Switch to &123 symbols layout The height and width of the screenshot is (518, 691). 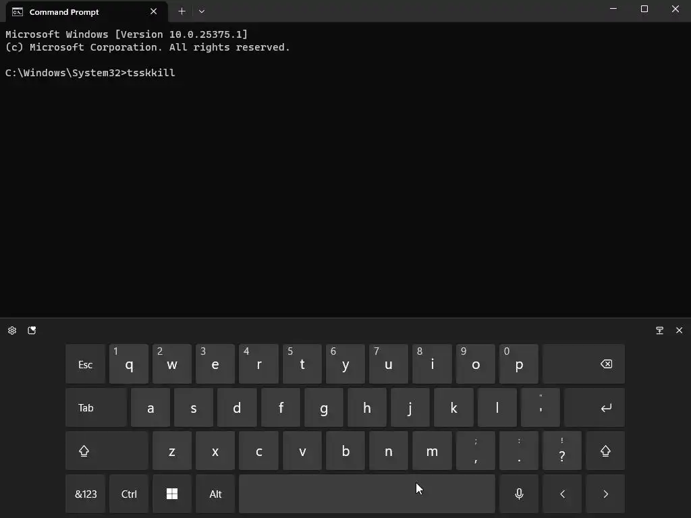click(x=86, y=494)
